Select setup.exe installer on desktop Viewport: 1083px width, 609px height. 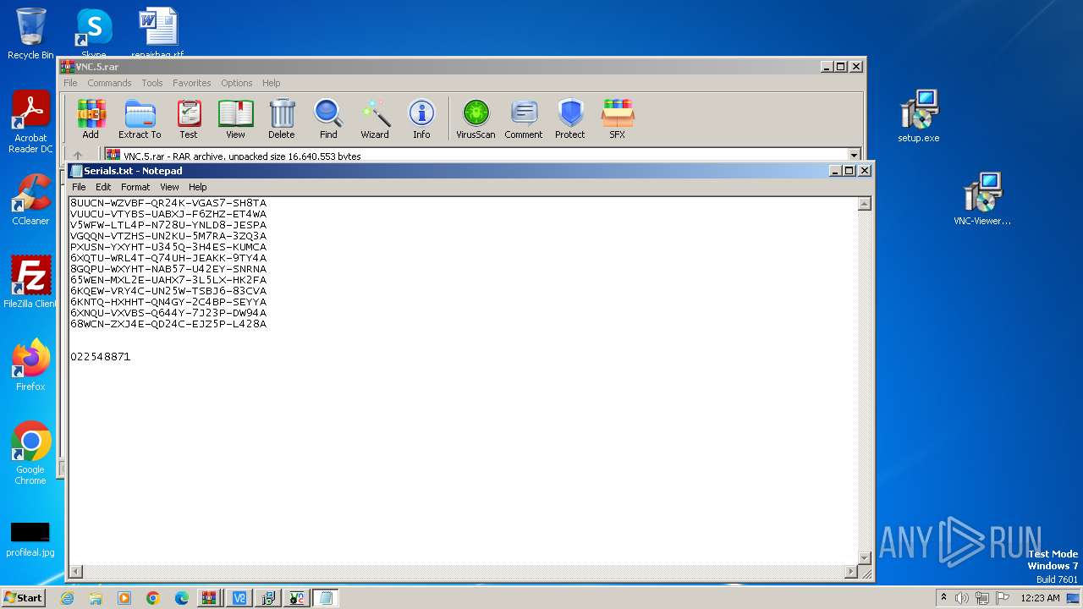coord(919,116)
